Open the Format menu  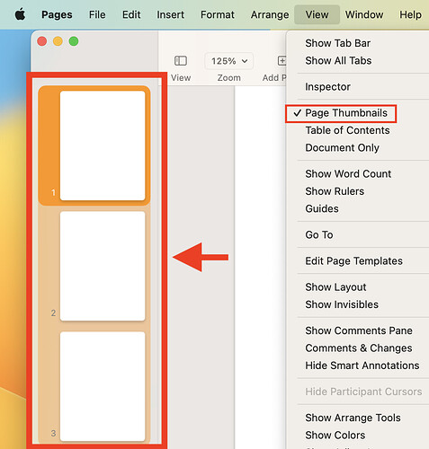(218, 14)
